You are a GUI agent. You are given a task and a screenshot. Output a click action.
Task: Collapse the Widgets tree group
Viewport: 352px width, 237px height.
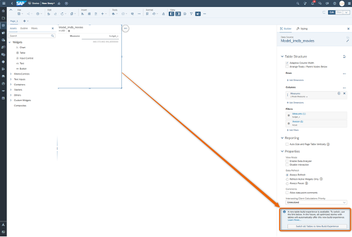(10, 42)
